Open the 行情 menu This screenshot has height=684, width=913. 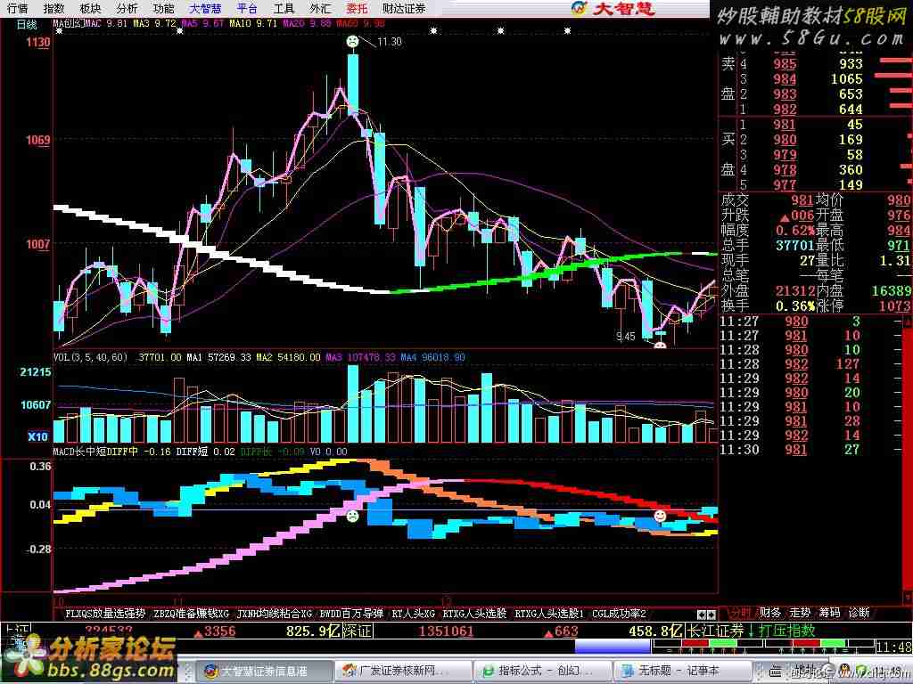tap(17, 8)
